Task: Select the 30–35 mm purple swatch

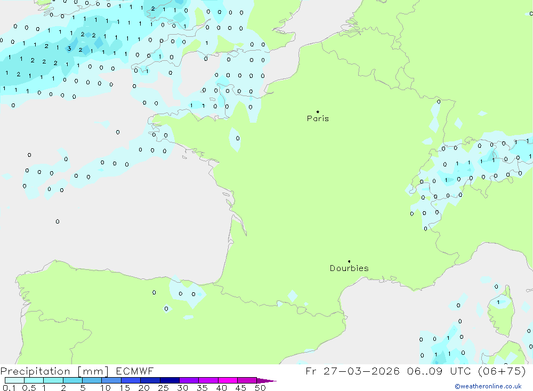Action: pyautogui.click(x=189, y=380)
